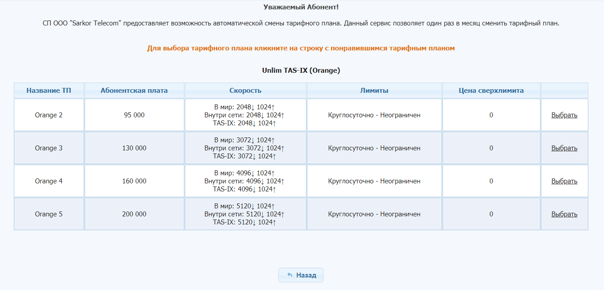The image size is (604, 290).
Task: Click the Название ТП column header
Action: (x=49, y=91)
